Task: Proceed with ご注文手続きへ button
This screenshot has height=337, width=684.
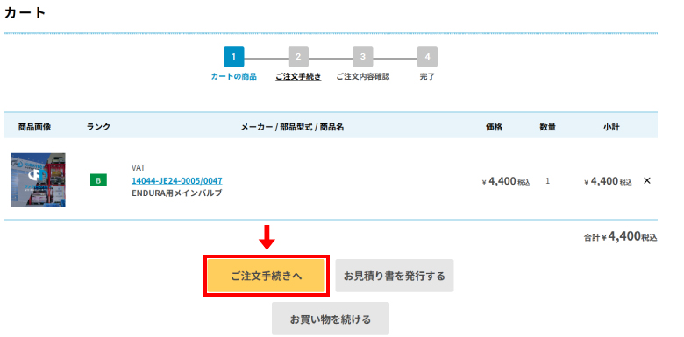Action: click(x=266, y=276)
